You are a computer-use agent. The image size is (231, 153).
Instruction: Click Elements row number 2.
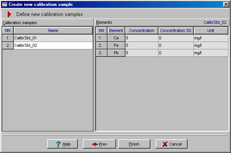[102, 45]
